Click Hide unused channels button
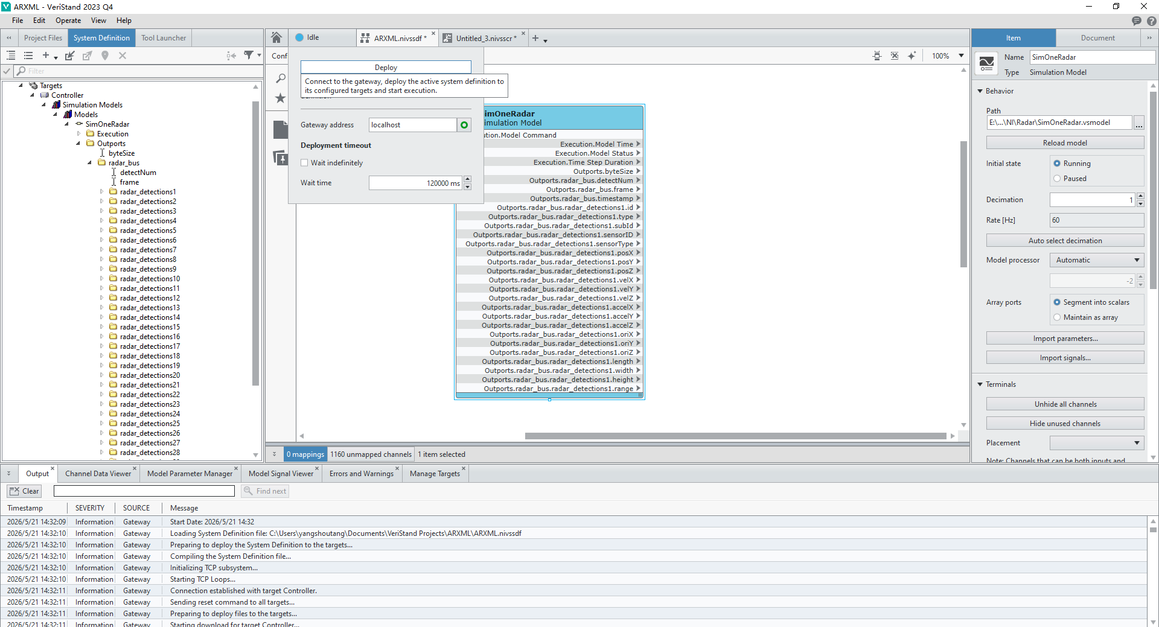Viewport: 1159px width, 627px height. (1065, 424)
